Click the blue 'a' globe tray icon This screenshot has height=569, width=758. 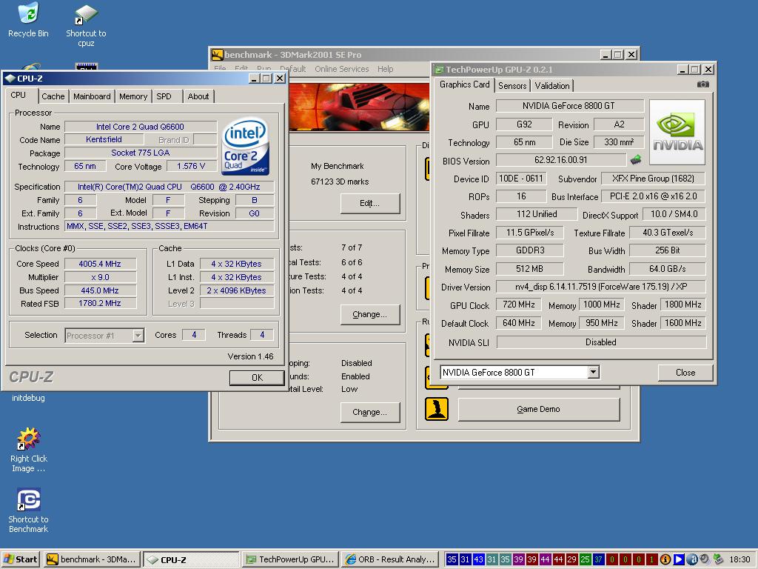pos(692,559)
